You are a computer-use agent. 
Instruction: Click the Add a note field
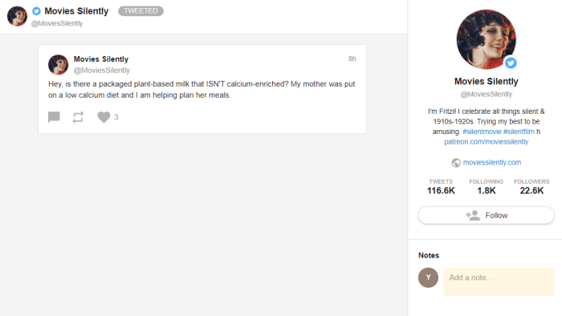click(x=499, y=282)
